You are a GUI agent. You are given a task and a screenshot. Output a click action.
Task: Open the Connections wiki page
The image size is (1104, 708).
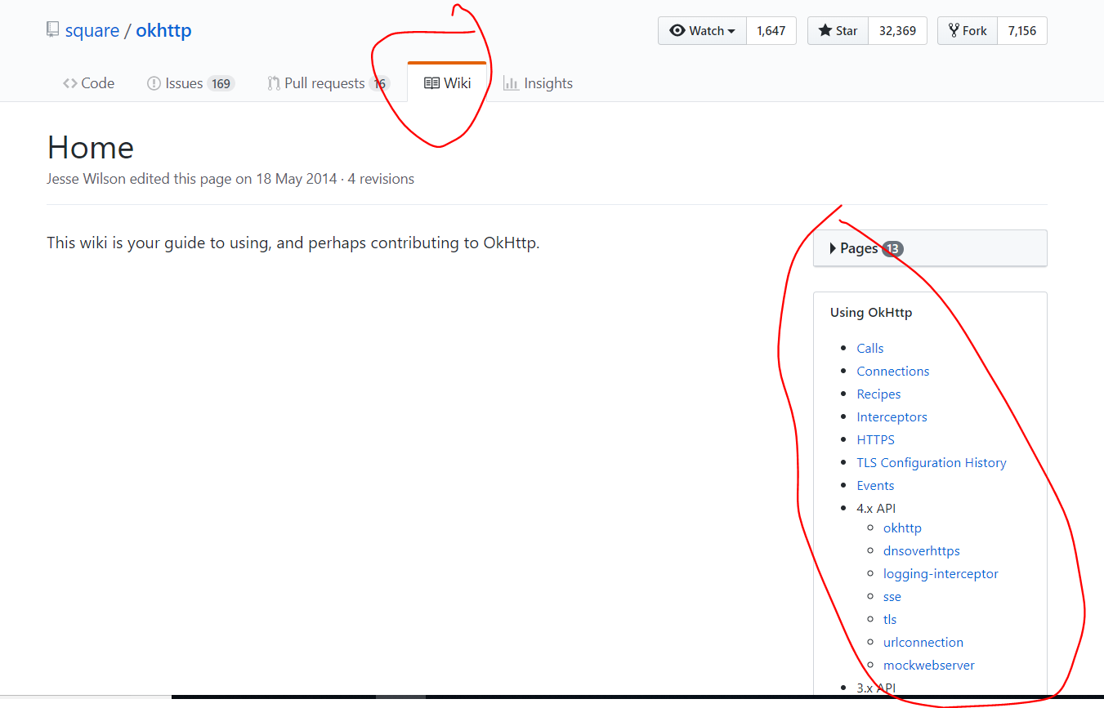point(893,371)
